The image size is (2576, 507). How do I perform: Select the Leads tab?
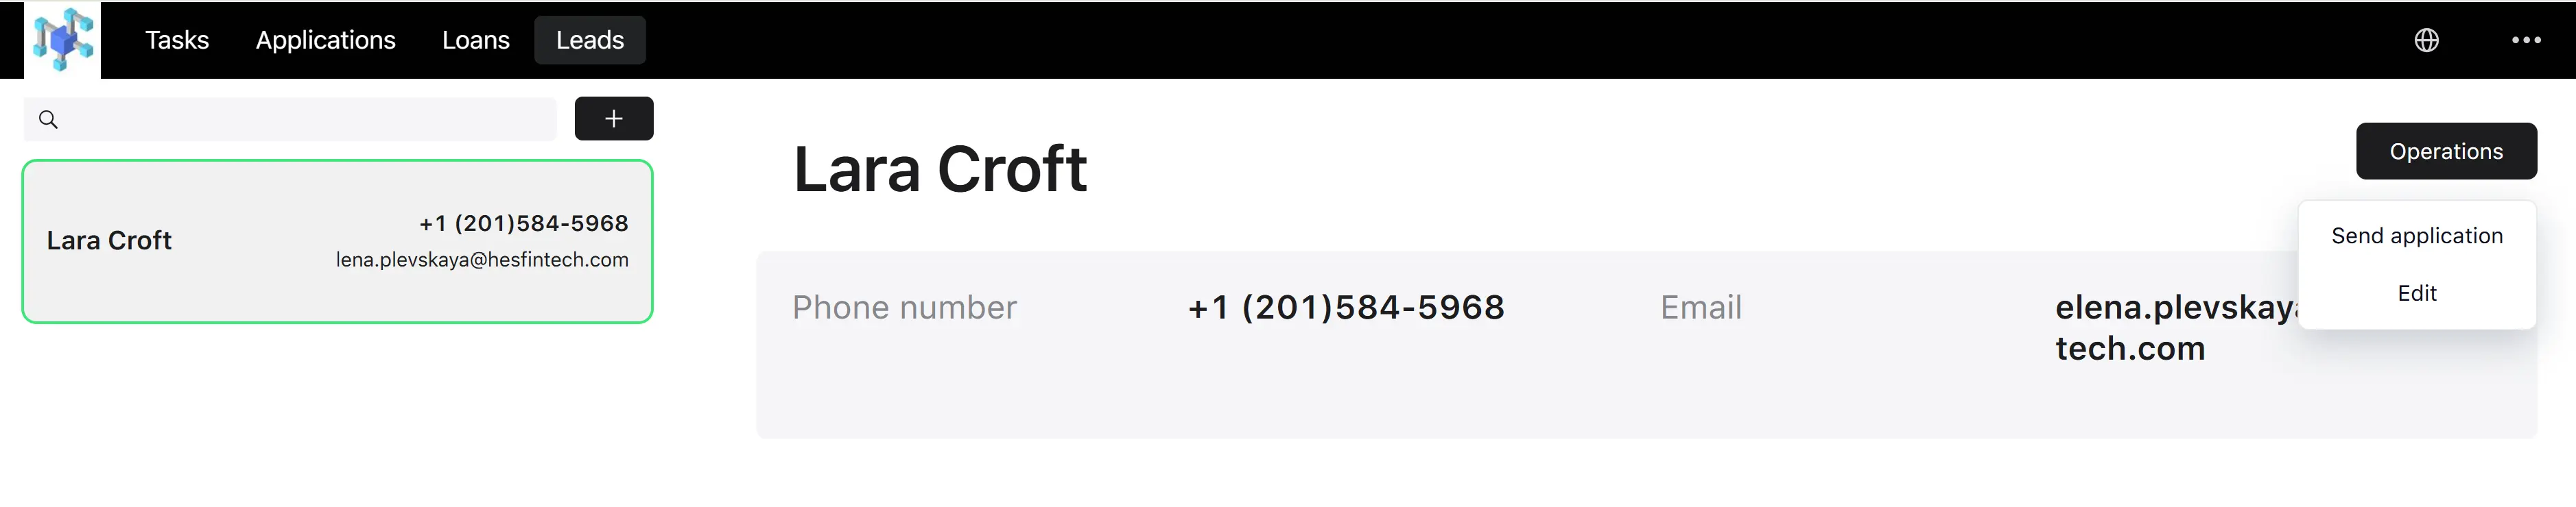coord(590,40)
